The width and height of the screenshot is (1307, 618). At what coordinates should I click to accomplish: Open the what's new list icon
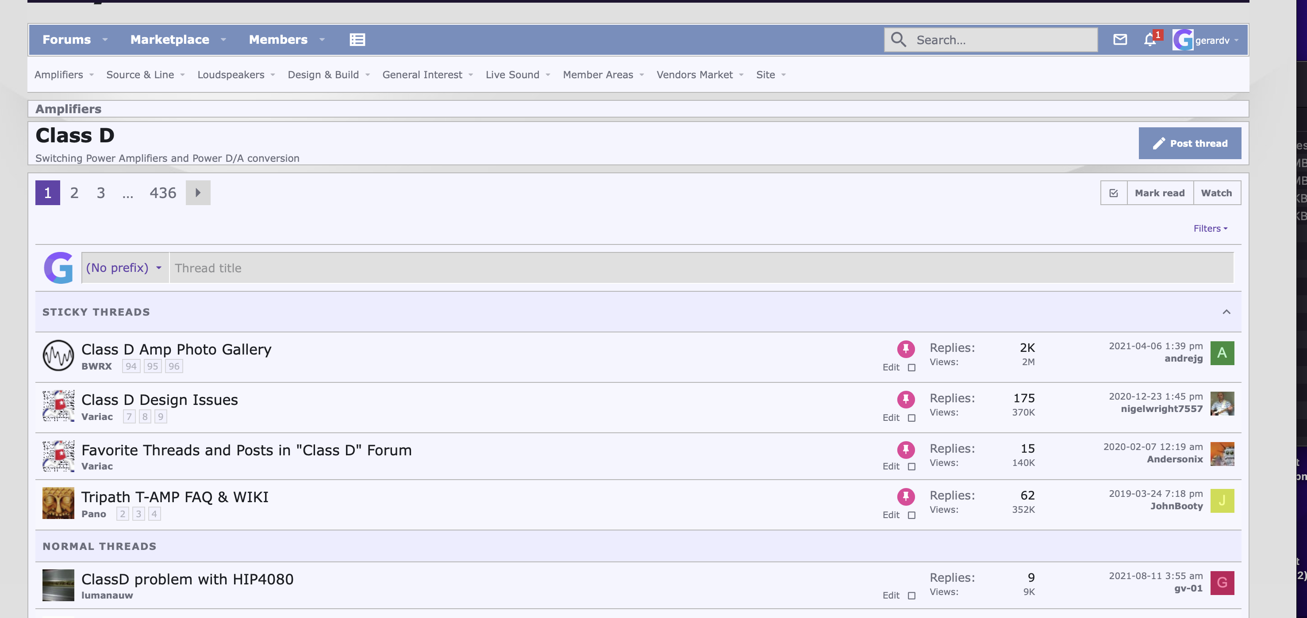[357, 39]
